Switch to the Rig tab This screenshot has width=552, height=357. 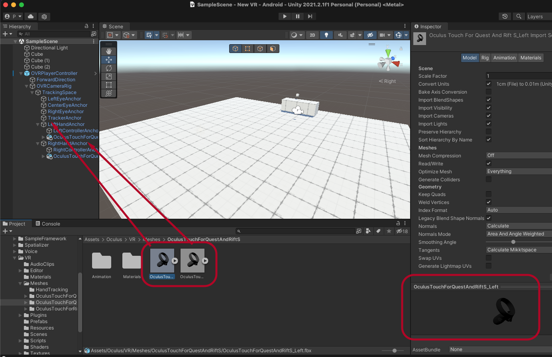pos(485,58)
